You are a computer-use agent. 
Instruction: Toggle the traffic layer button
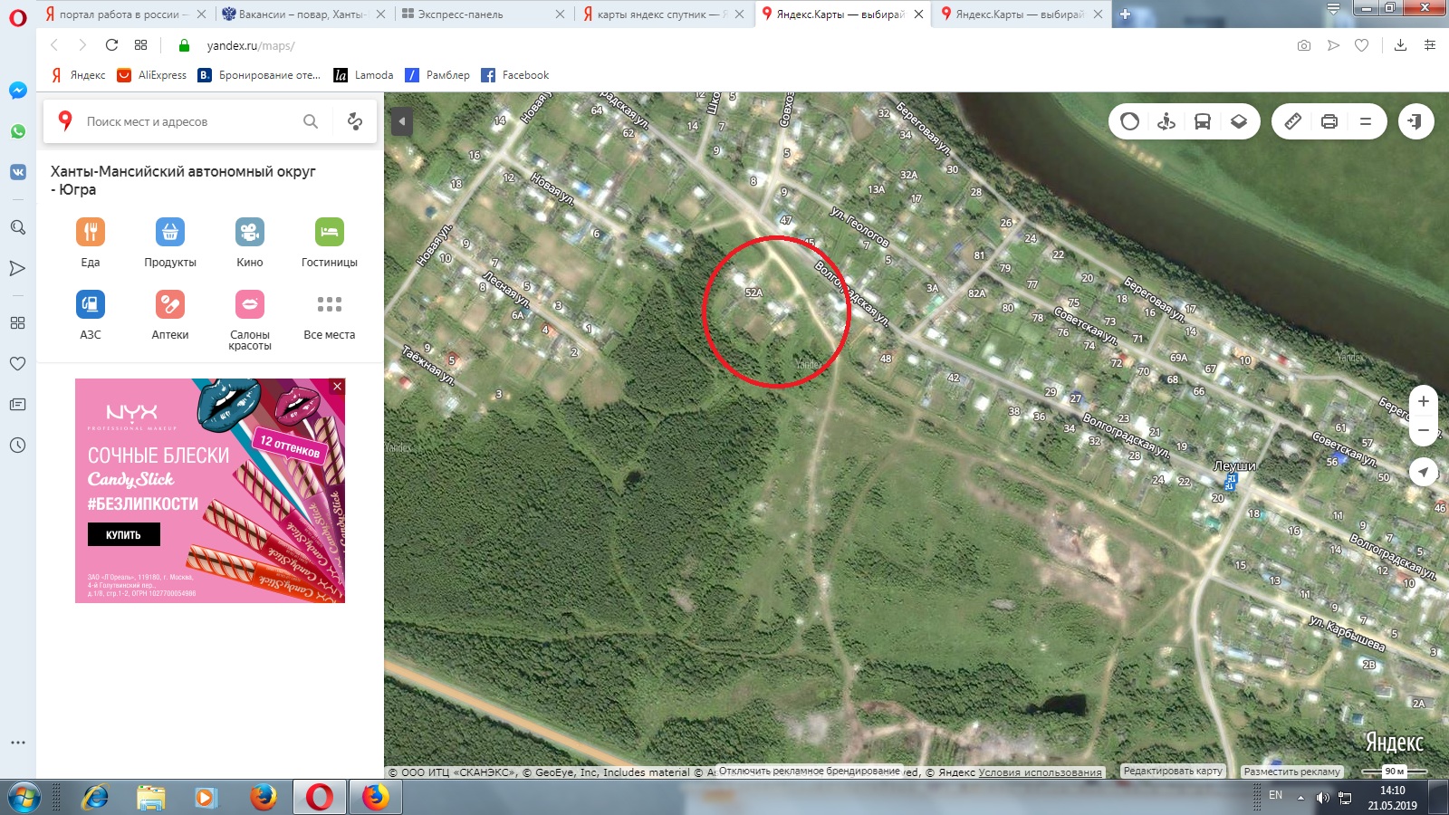point(1130,121)
